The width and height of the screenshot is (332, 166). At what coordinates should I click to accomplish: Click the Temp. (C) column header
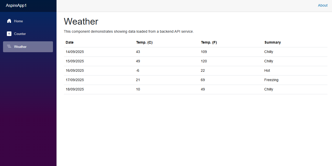click(x=144, y=42)
